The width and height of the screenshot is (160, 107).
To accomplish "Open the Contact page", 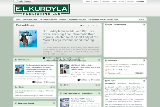I will tap(96, 2).
